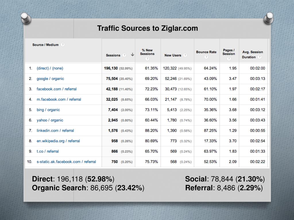
Task: Open the linkedin.com / referral link
Action: point(55,131)
